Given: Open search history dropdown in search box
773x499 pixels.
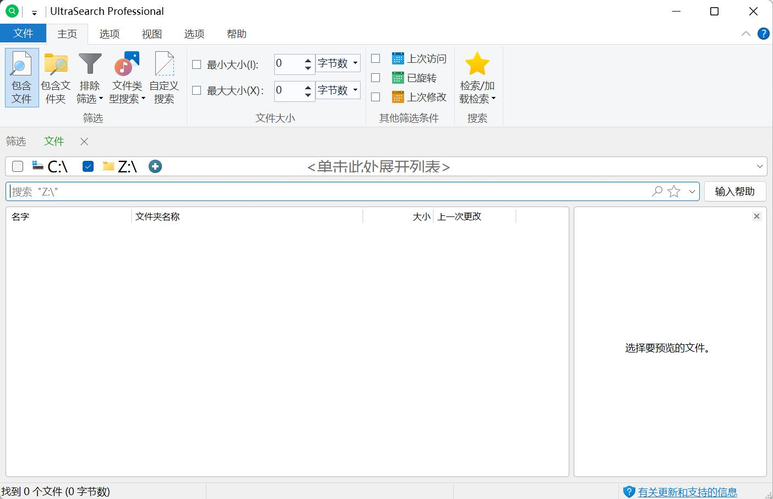Looking at the screenshot, I should click(692, 192).
